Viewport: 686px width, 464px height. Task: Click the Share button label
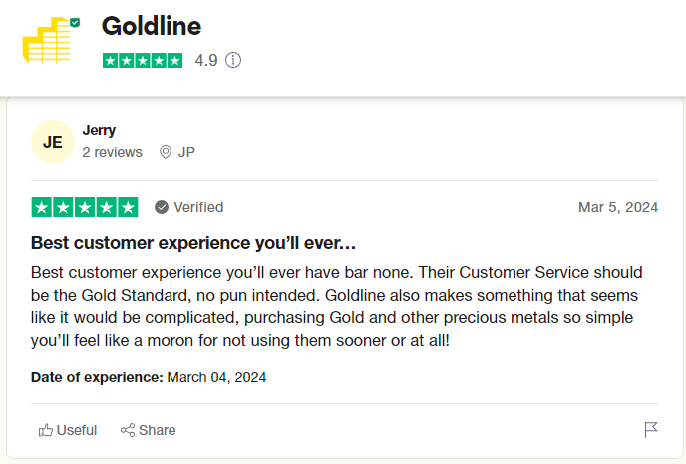158,430
